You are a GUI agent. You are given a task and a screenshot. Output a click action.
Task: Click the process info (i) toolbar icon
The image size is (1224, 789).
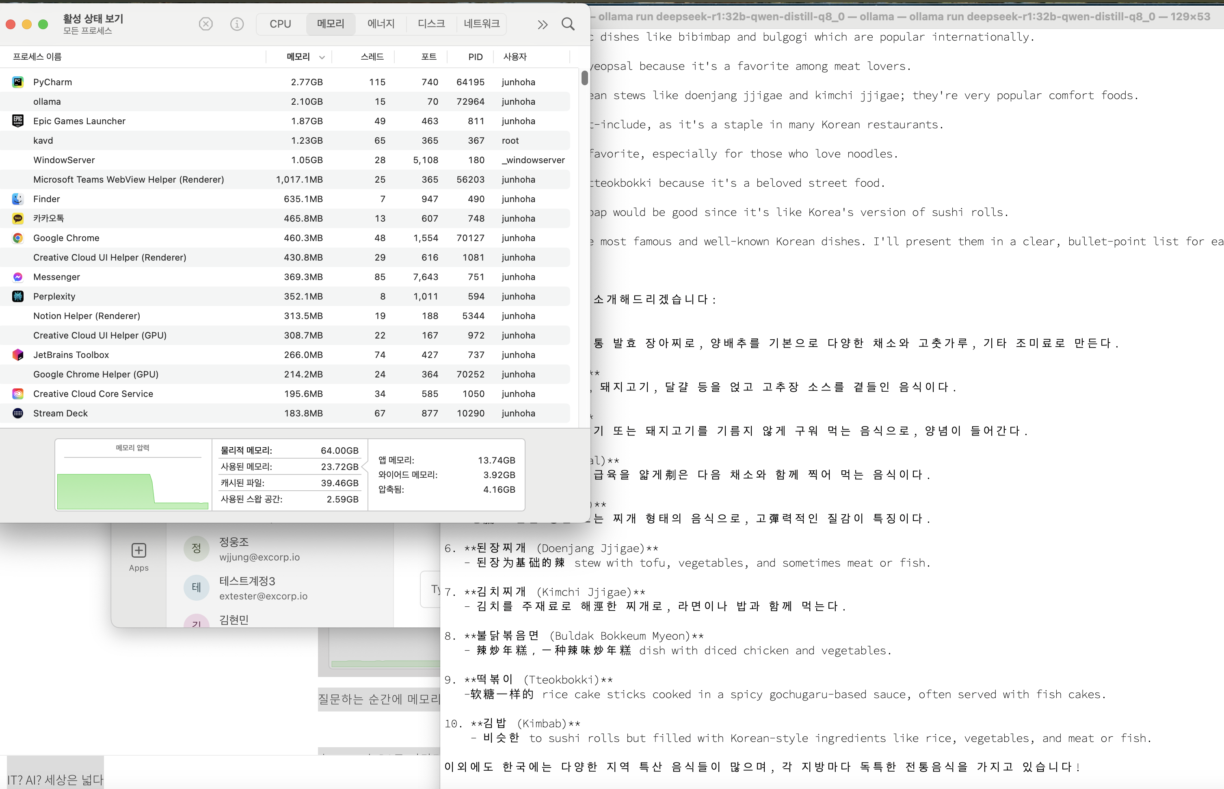(x=237, y=24)
